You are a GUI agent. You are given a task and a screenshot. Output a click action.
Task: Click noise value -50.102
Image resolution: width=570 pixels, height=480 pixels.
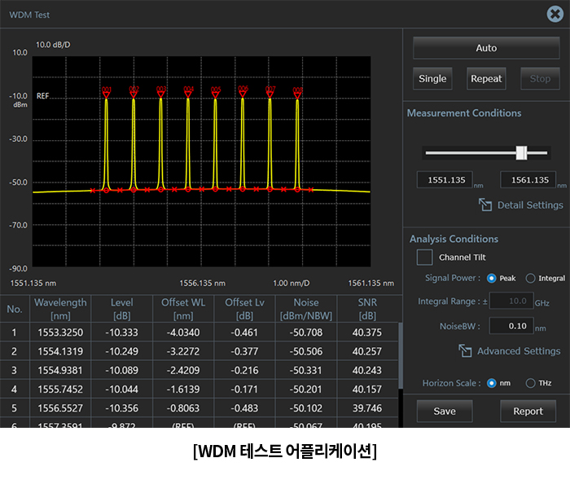(306, 408)
